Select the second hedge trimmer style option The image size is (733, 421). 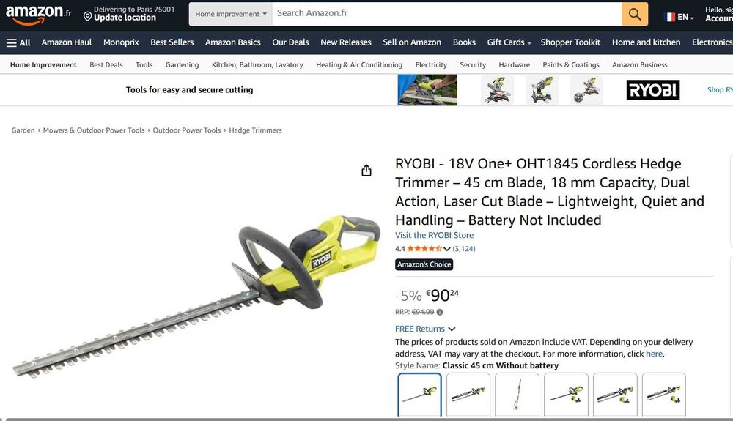(x=468, y=395)
